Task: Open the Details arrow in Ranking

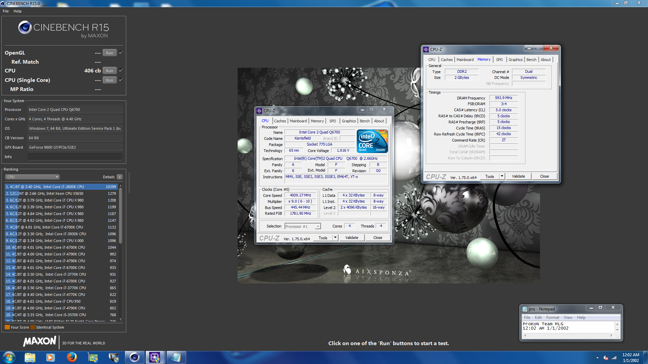Action: coord(120,177)
